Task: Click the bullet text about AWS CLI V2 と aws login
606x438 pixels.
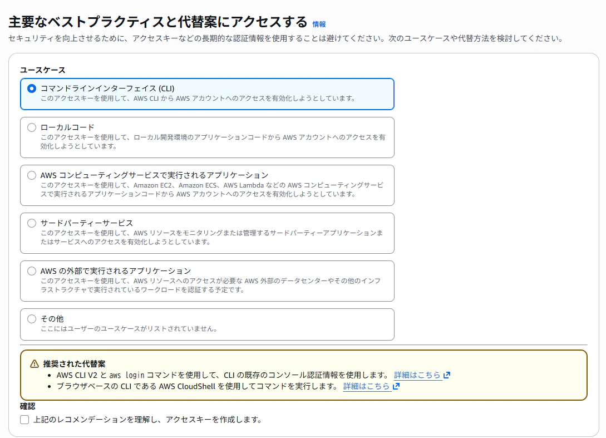Action: click(x=223, y=375)
